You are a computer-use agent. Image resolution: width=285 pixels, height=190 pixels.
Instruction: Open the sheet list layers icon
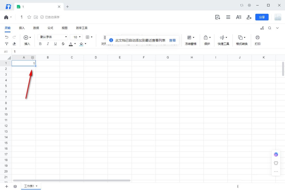(15, 186)
